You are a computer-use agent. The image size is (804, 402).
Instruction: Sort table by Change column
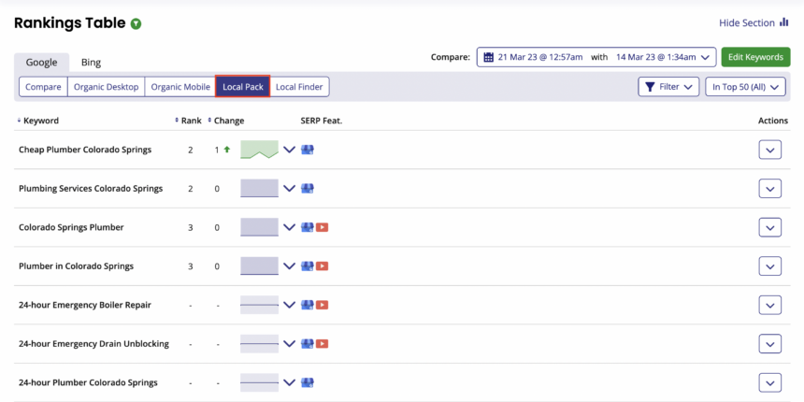227,121
